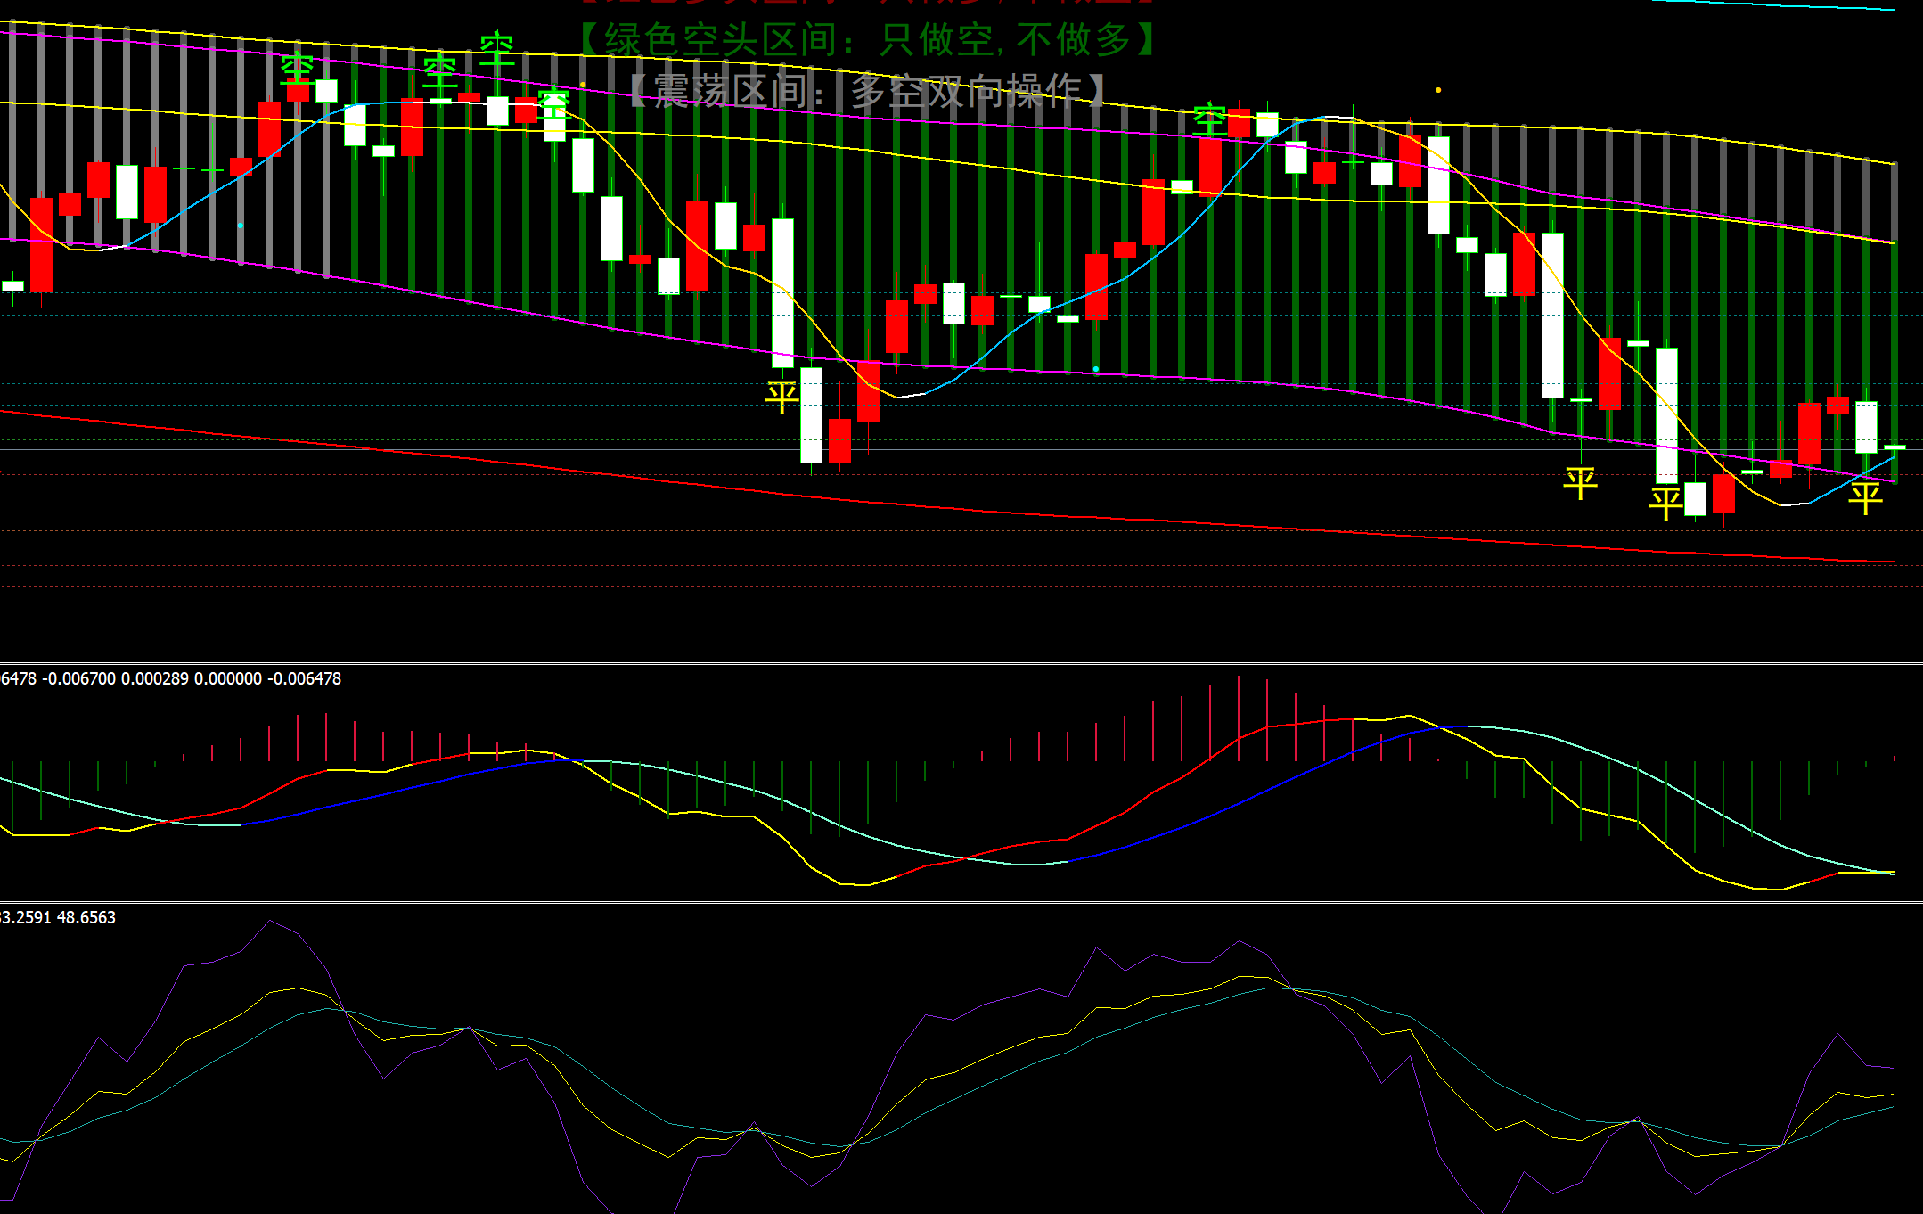Click the leftmost green 空 short signal marker
Image resolution: width=1923 pixels, height=1214 pixels.
pyautogui.click(x=297, y=69)
